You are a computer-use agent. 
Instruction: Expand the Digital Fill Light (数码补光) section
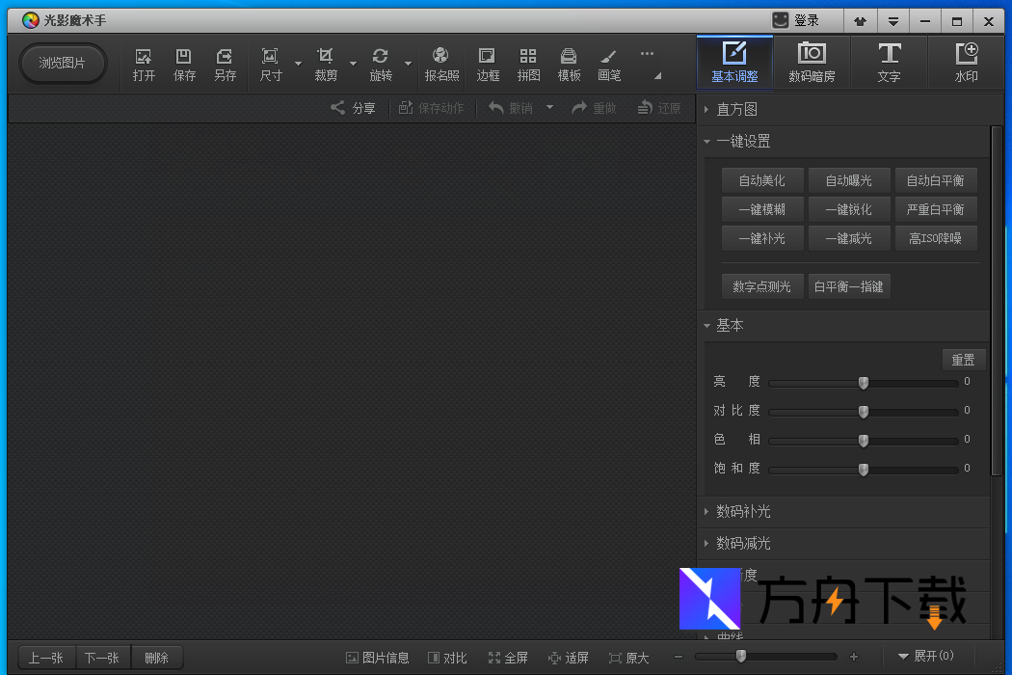pos(742,511)
